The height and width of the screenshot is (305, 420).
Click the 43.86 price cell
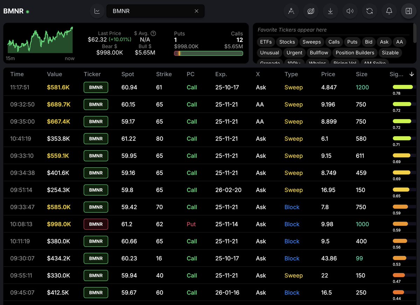[x=329, y=258]
